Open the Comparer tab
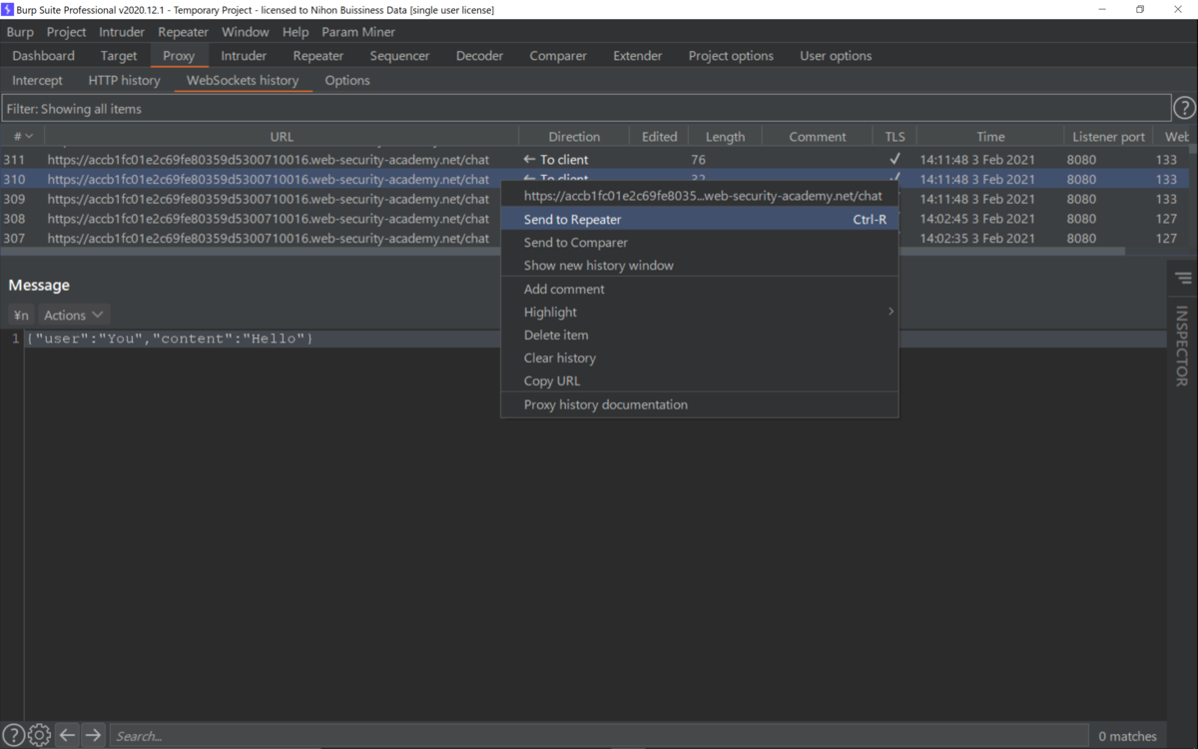 558,56
